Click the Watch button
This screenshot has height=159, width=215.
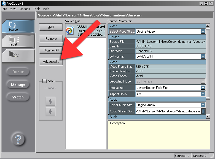(x=18, y=97)
